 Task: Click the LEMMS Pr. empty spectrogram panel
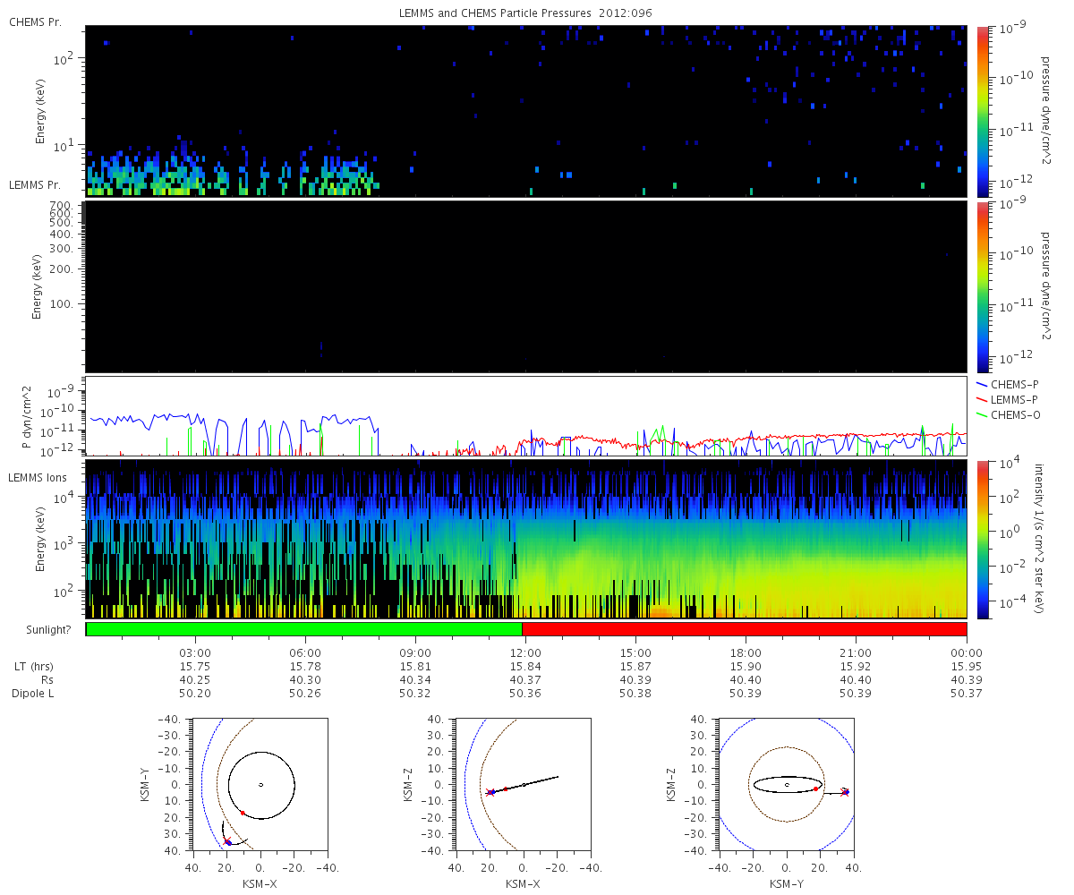pyautogui.click(x=526, y=286)
